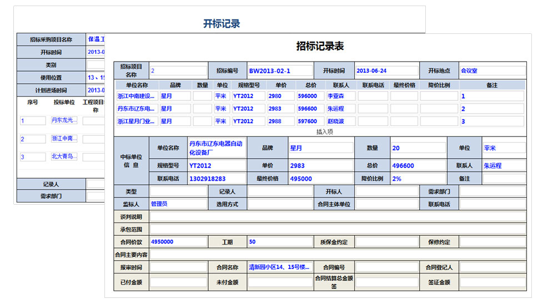Click the 开标记录 title of the back window
The height and width of the screenshot is (299, 558).
click(222, 24)
